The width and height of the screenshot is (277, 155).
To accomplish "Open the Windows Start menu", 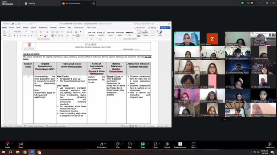I will (3, 152).
